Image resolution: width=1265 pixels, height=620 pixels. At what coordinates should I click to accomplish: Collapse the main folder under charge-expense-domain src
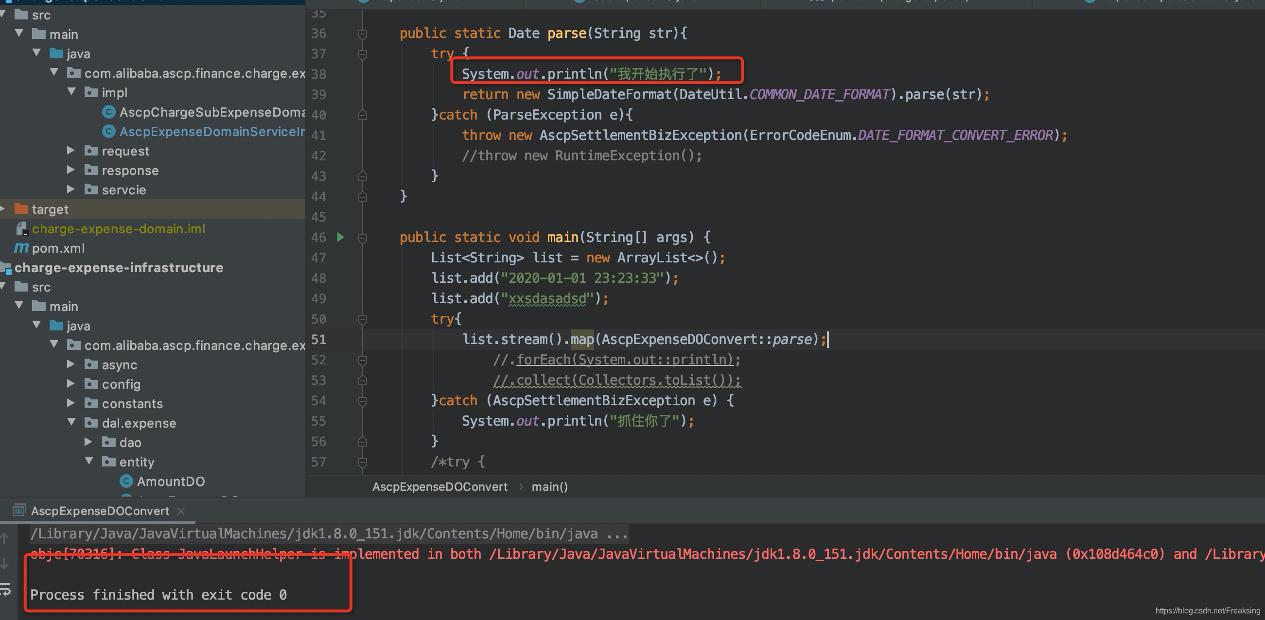(x=19, y=34)
